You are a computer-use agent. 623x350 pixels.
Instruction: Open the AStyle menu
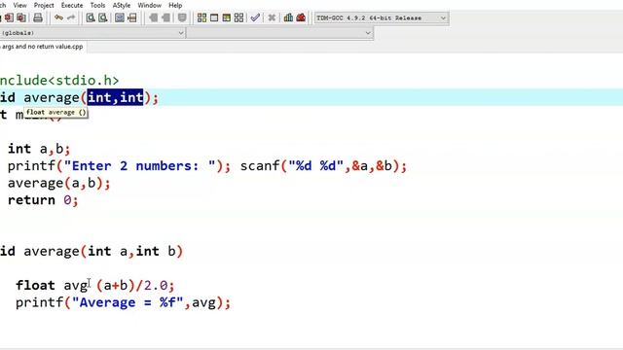pyautogui.click(x=122, y=5)
